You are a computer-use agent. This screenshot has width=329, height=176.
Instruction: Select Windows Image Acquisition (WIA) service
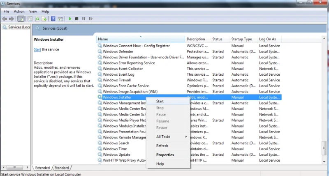[130, 91]
